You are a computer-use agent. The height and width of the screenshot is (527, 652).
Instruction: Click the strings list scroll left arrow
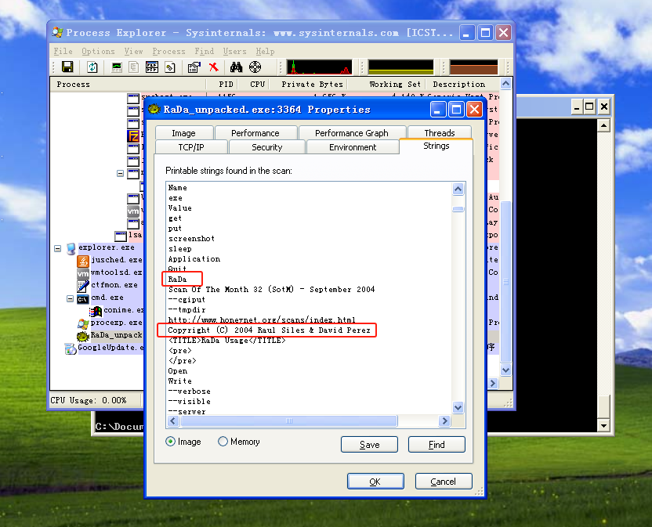click(x=173, y=421)
